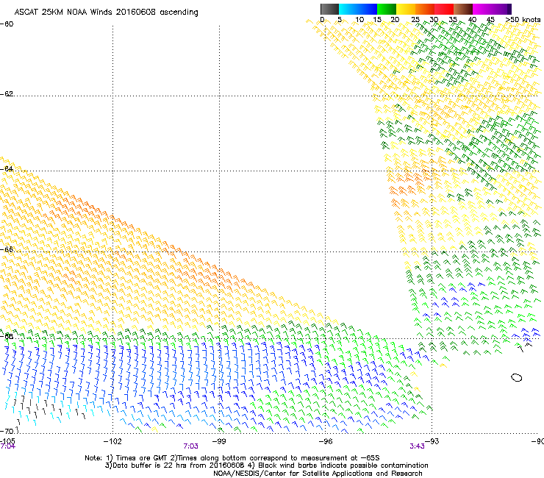Viewport: 544px width, 478px height.
Task: Click the brown 35-40 knots color segment
Action: pos(463,9)
